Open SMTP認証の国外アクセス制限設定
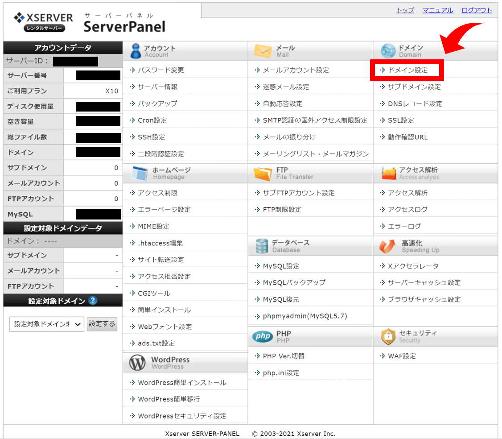This screenshot has height=439, width=502. pyautogui.click(x=315, y=120)
